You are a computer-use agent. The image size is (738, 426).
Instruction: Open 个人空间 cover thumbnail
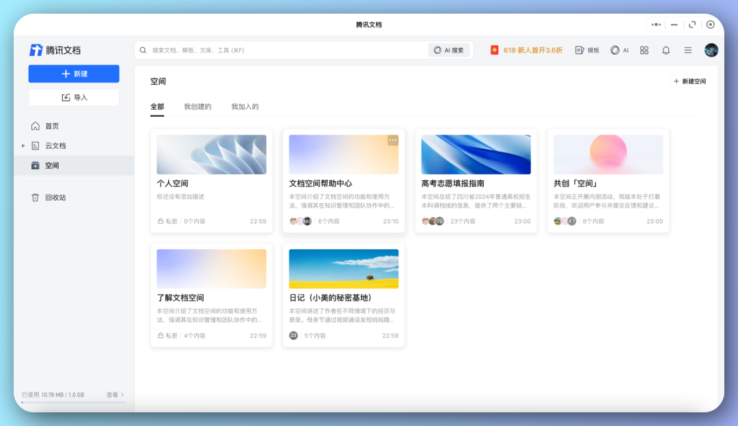(211, 155)
